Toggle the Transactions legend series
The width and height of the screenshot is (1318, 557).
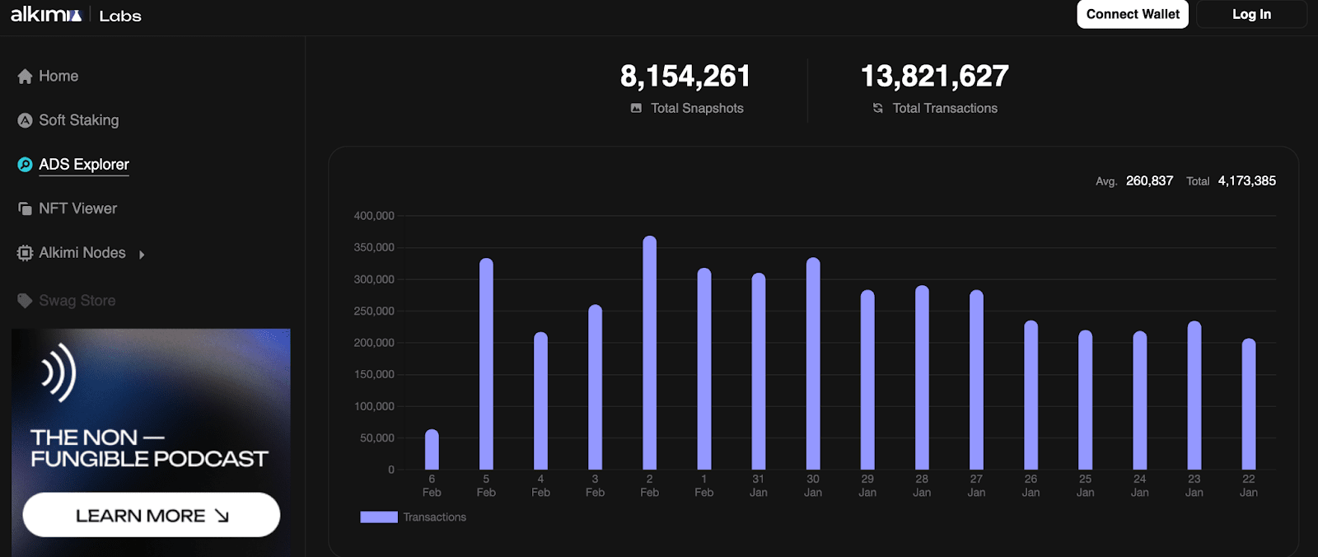434,517
